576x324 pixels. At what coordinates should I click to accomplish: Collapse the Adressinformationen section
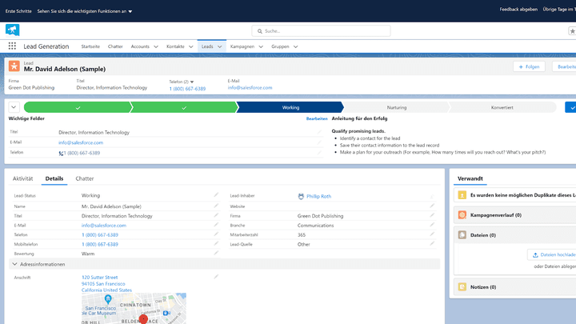(14, 264)
